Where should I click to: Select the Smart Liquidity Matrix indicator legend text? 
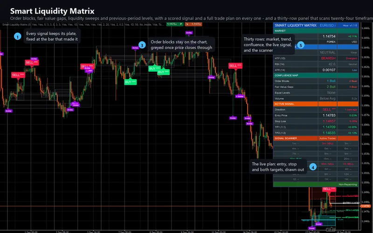(83, 24)
